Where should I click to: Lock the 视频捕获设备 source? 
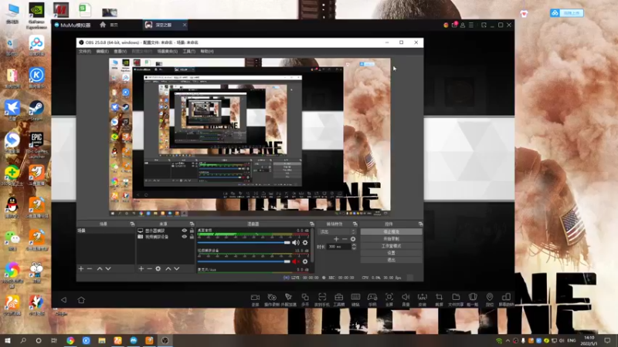click(192, 237)
